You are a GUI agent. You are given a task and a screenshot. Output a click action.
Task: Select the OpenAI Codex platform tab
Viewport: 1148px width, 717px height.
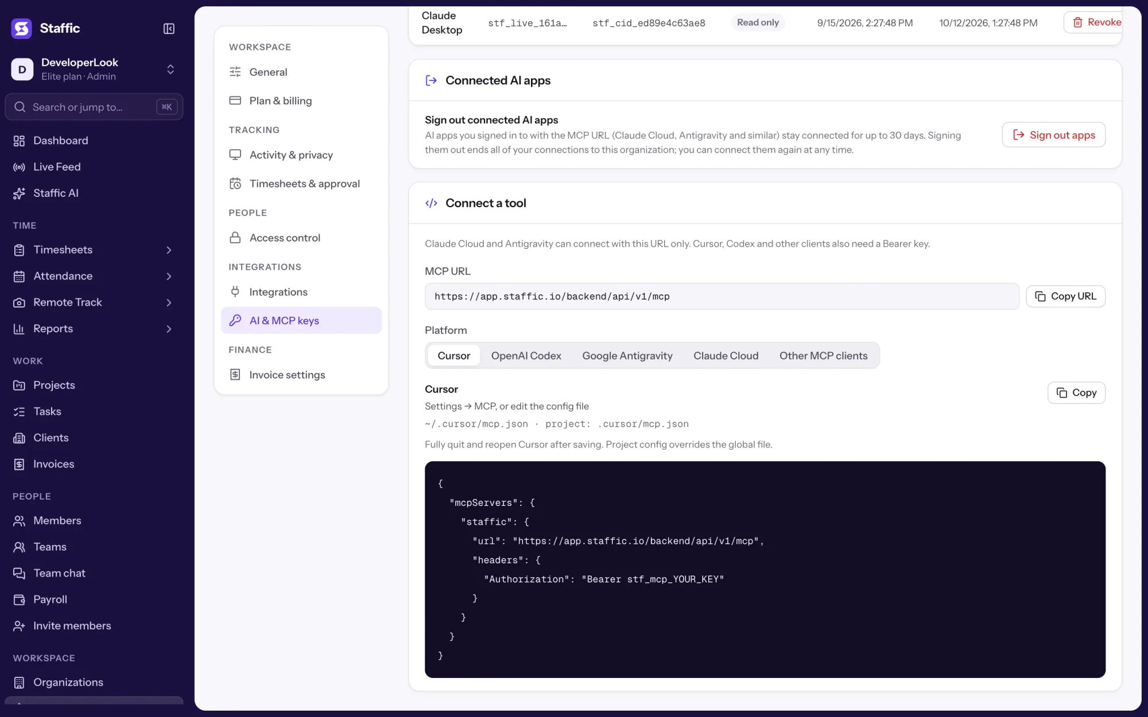click(x=526, y=356)
